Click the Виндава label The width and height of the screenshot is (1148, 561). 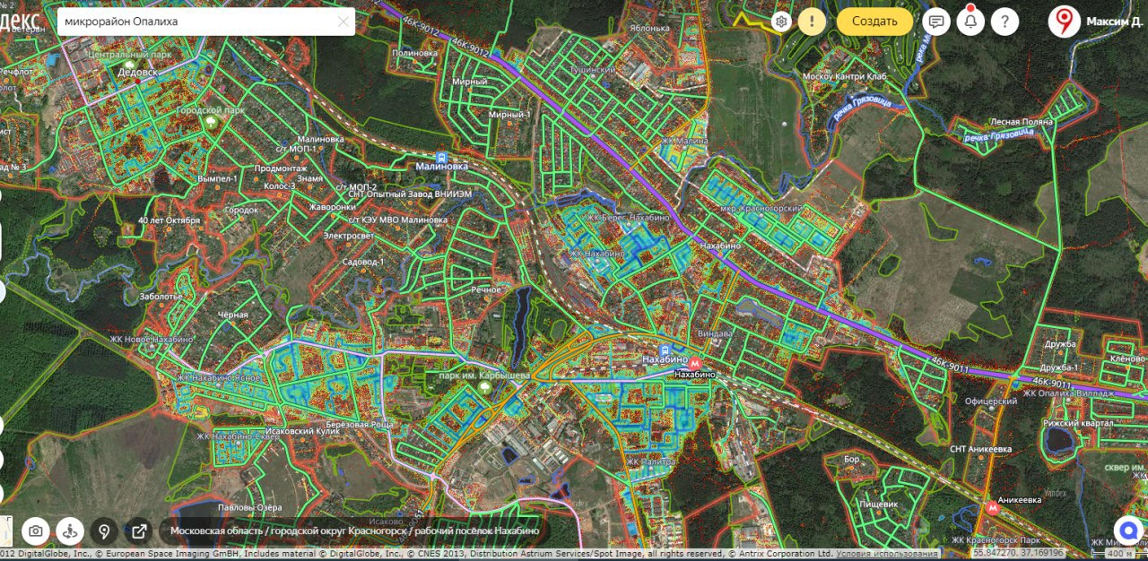(715, 333)
